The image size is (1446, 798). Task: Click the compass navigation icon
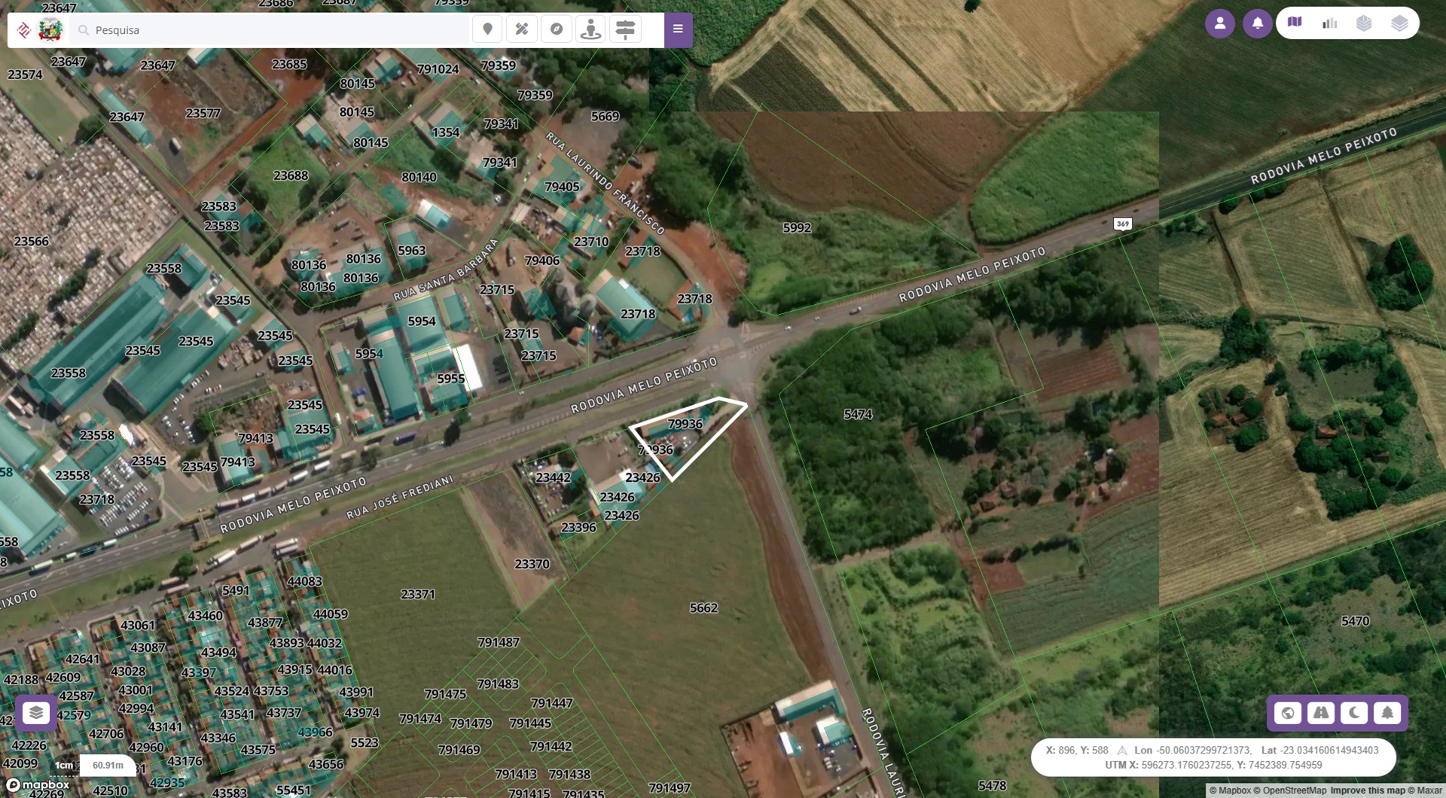click(x=557, y=30)
